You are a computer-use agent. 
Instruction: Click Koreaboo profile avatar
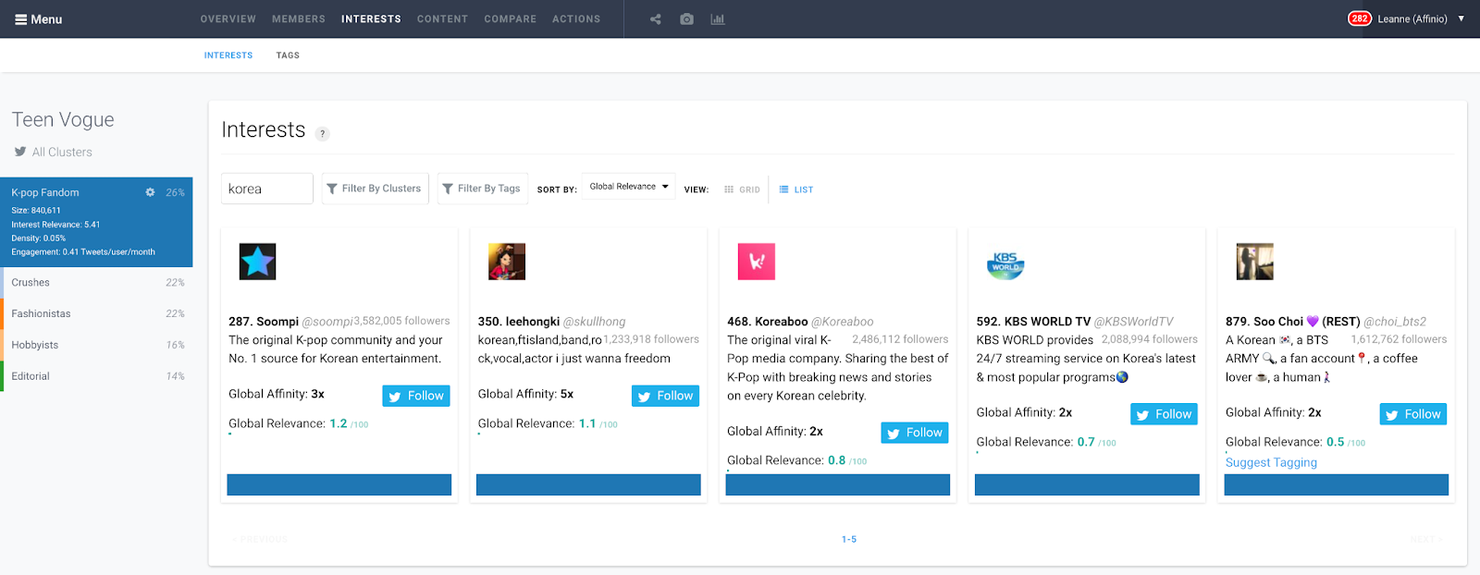click(756, 262)
